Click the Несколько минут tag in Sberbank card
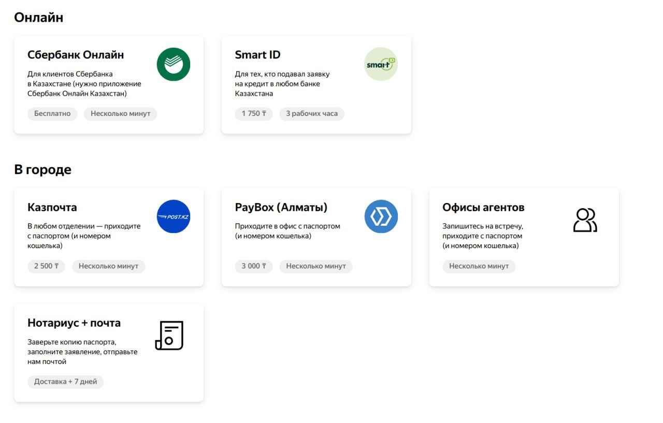This screenshot has height=423, width=663. [120, 113]
